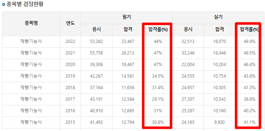Select the 40.2% pass rate cell

(250, 111)
